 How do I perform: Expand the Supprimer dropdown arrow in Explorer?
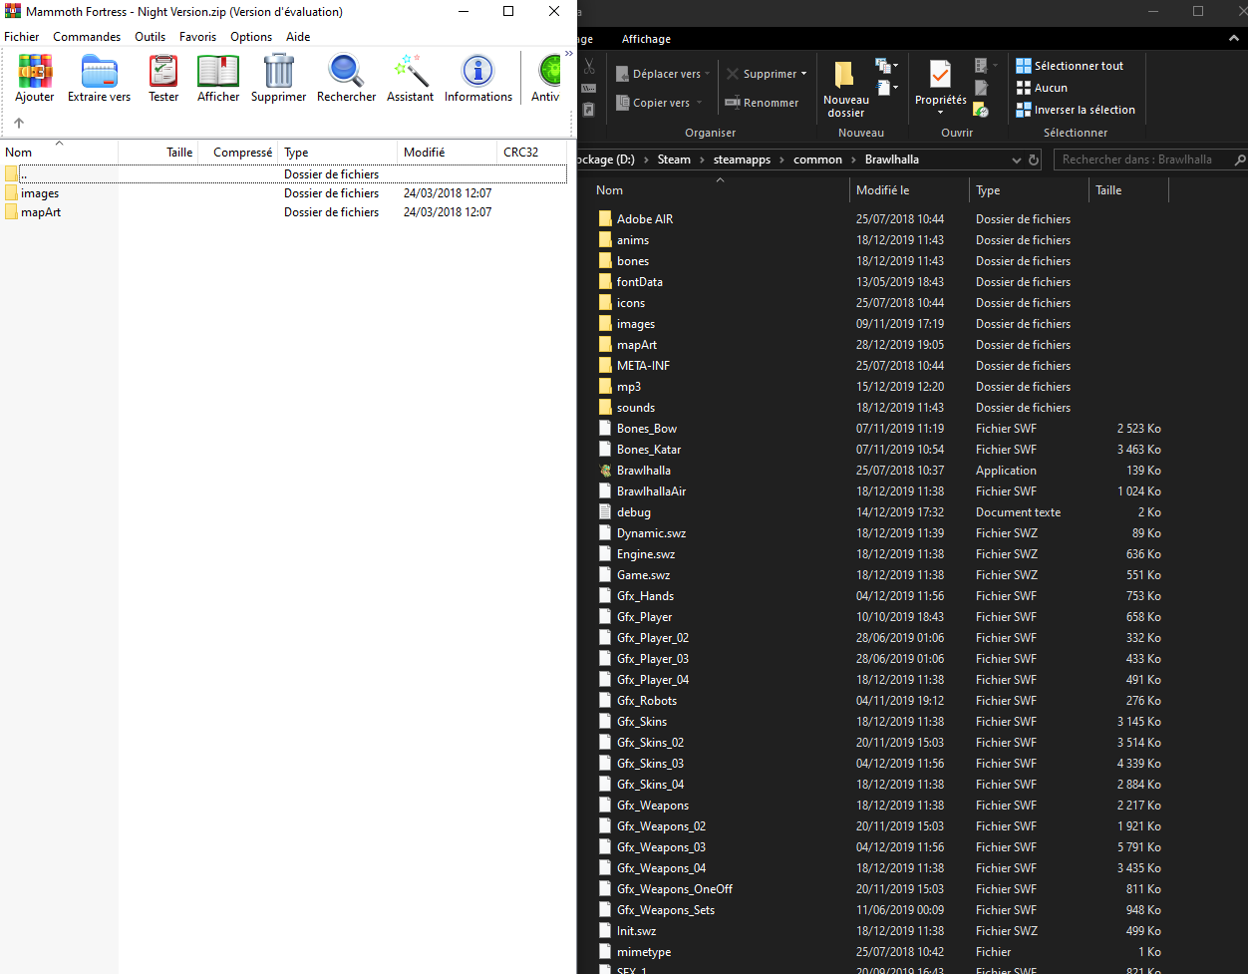coord(803,74)
